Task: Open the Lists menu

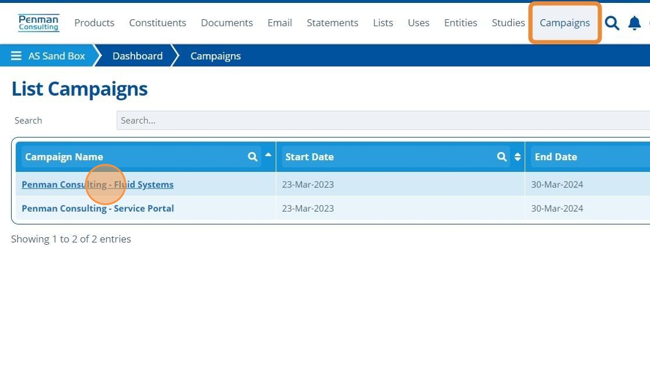Action: click(x=383, y=23)
